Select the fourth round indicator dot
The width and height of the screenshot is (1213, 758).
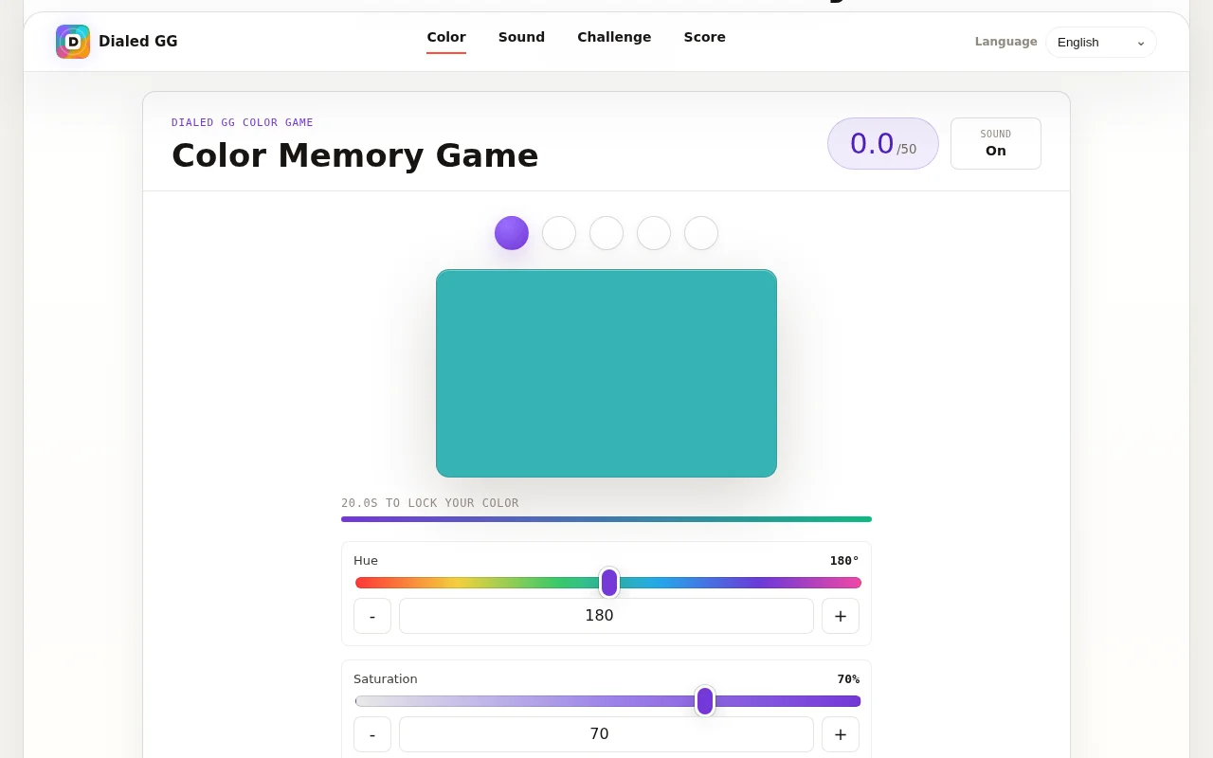pyautogui.click(x=654, y=233)
